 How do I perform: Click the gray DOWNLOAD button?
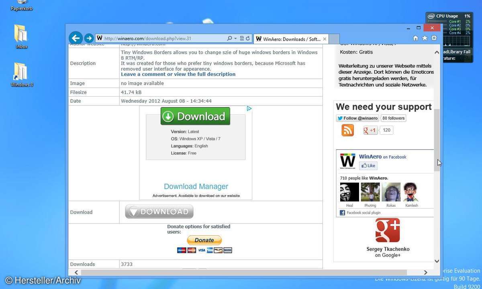(159, 212)
